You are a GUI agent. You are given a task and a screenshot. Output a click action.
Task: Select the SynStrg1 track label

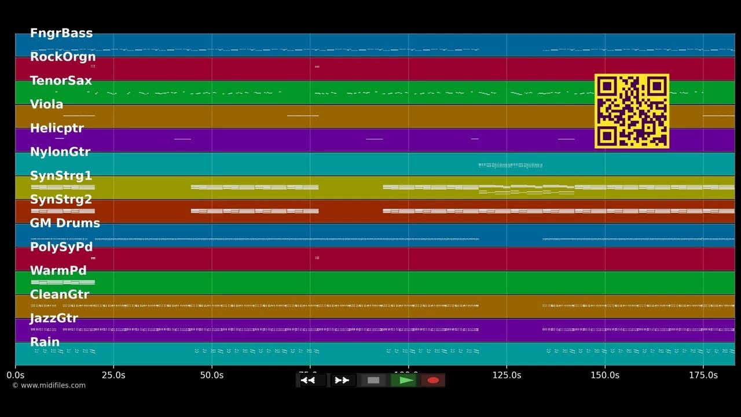(61, 175)
